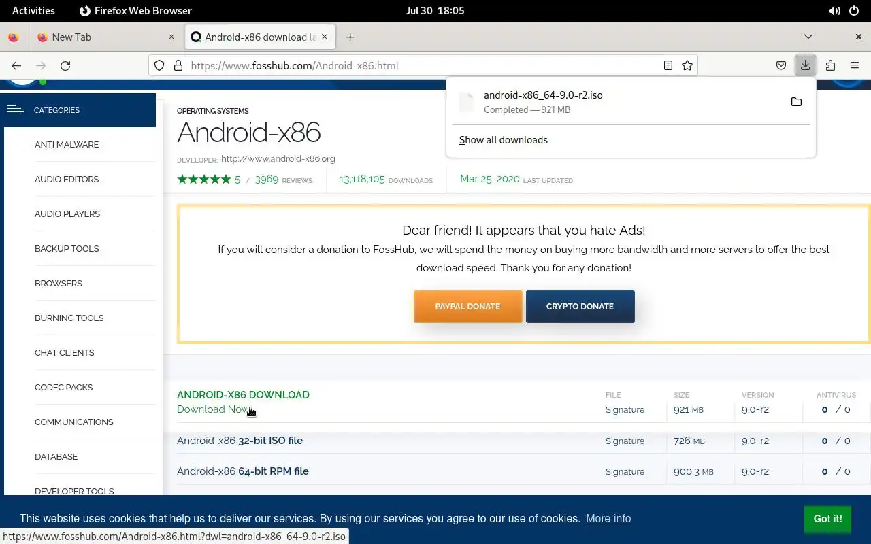This screenshot has height=544, width=871.
Task: Open the Browsers category
Action: (59, 283)
